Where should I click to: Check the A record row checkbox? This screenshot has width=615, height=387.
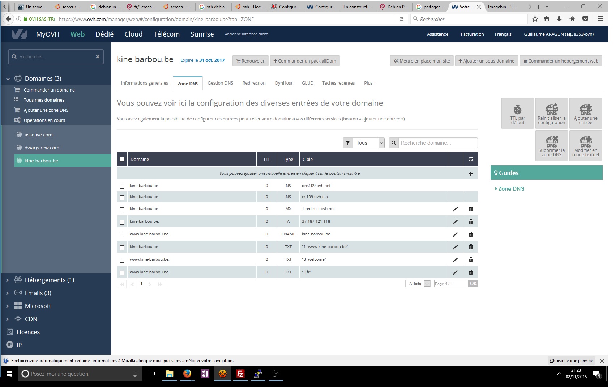(122, 222)
